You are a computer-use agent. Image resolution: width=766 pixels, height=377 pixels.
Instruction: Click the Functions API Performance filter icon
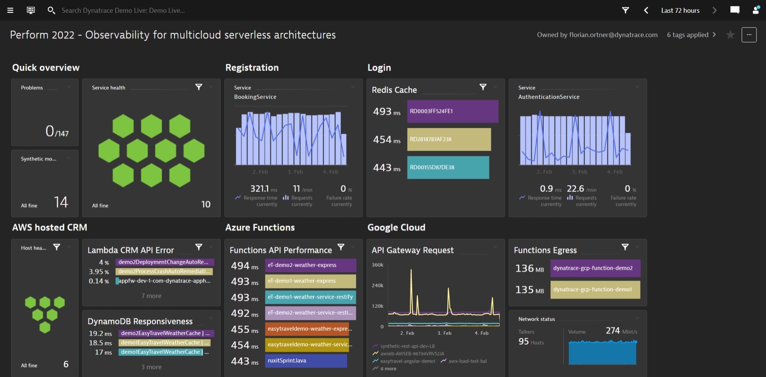point(341,247)
